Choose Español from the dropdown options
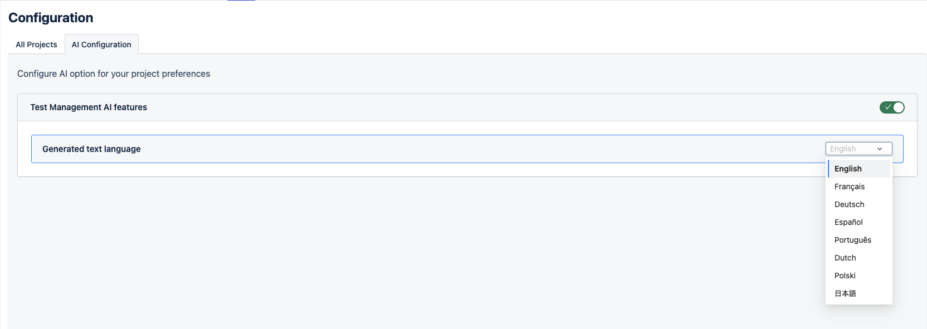927x329 pixels. 848,222
